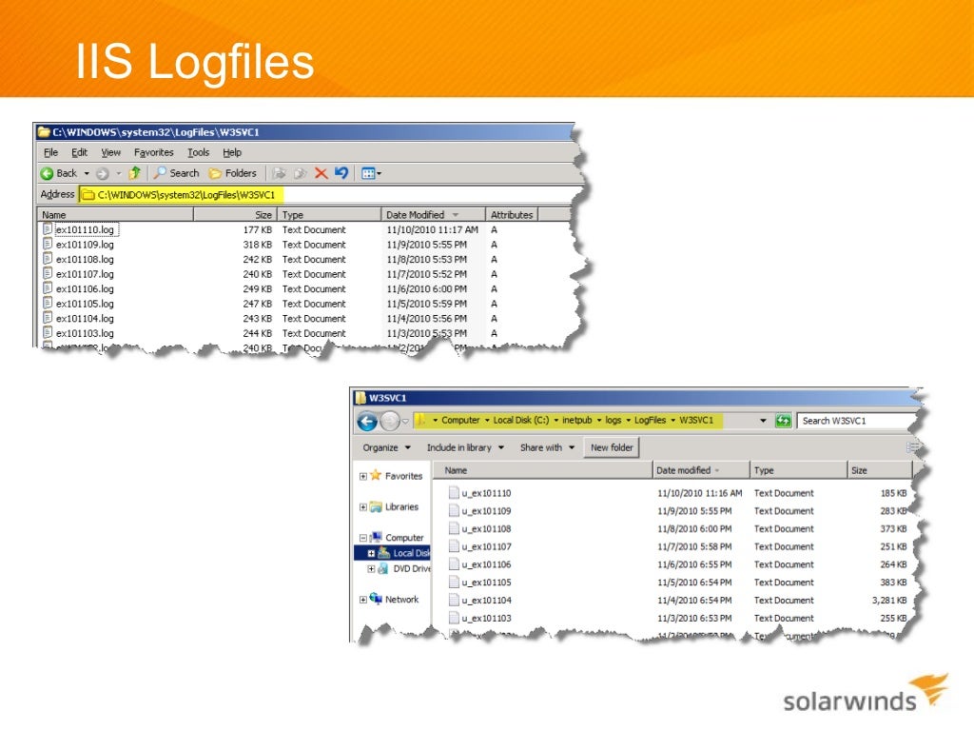Click the LogFiles breadcrumb segment
This screenshot has width=974, height=731.
(650, 420)
